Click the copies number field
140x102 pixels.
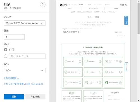14,37
